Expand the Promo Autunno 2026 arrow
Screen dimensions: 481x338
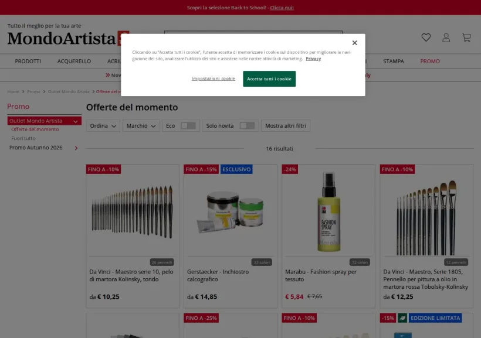point(76,148)
